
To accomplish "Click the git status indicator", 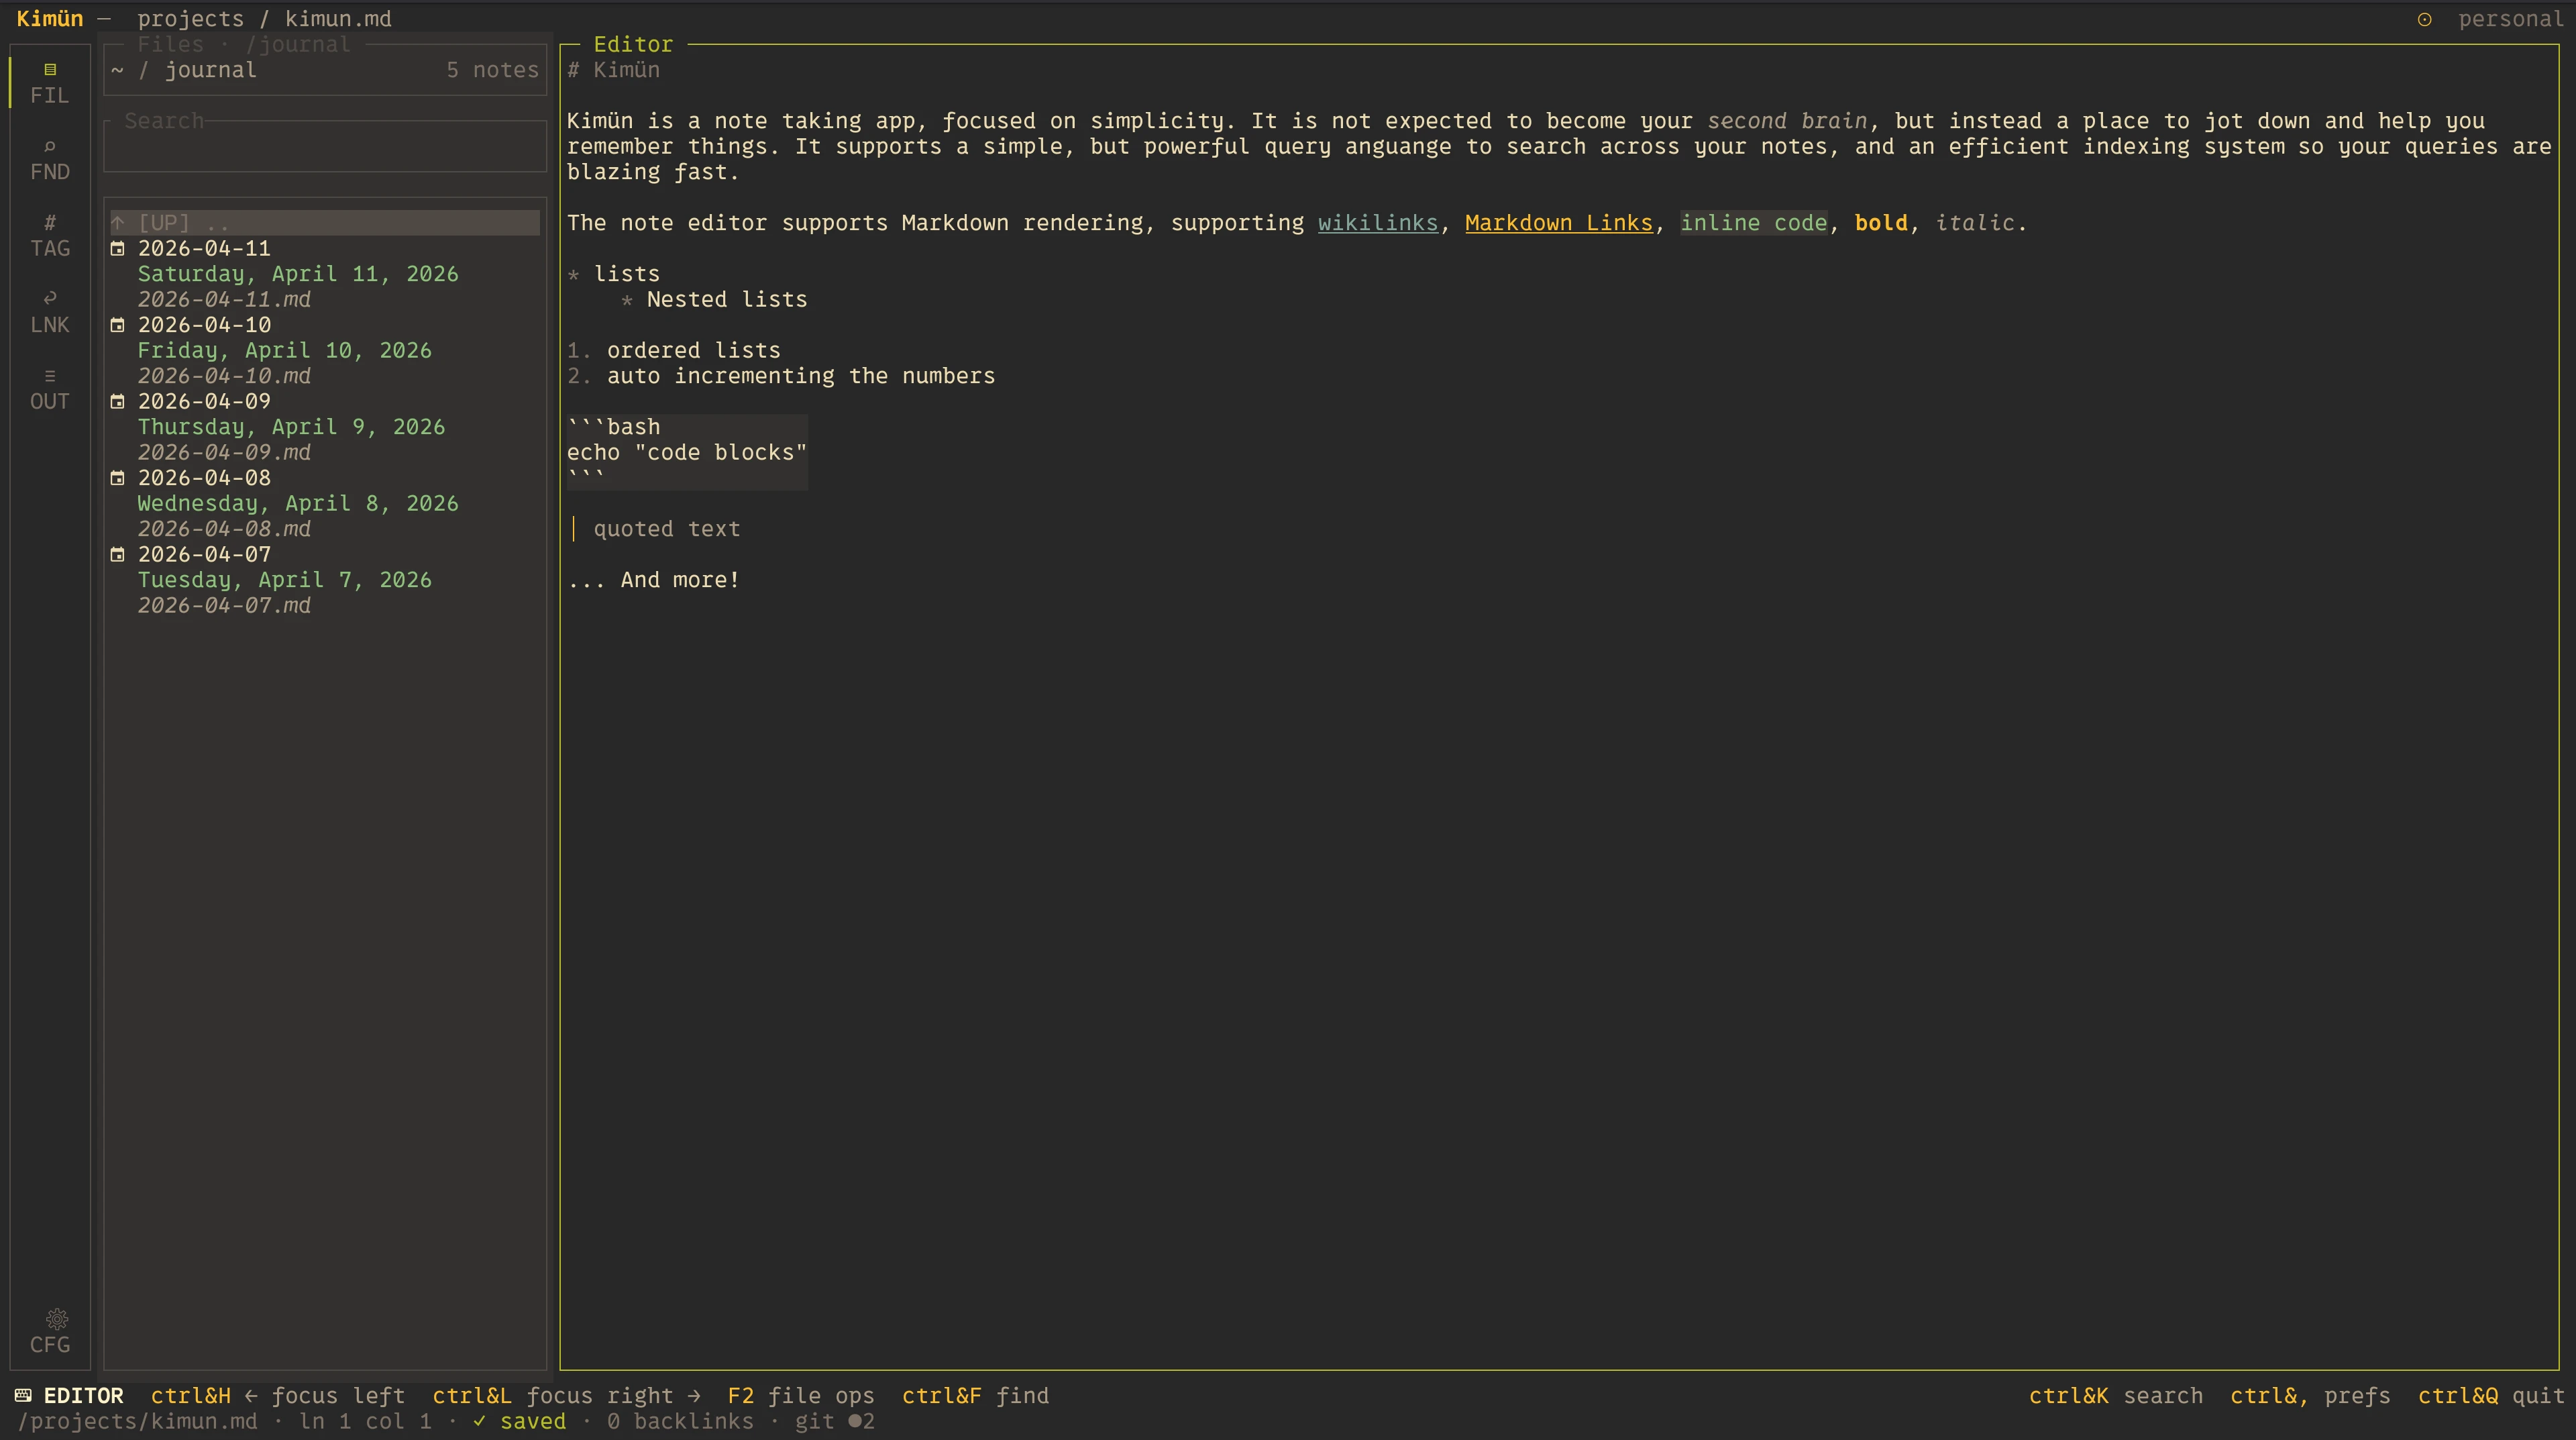I will click(x=834, y=1421).
